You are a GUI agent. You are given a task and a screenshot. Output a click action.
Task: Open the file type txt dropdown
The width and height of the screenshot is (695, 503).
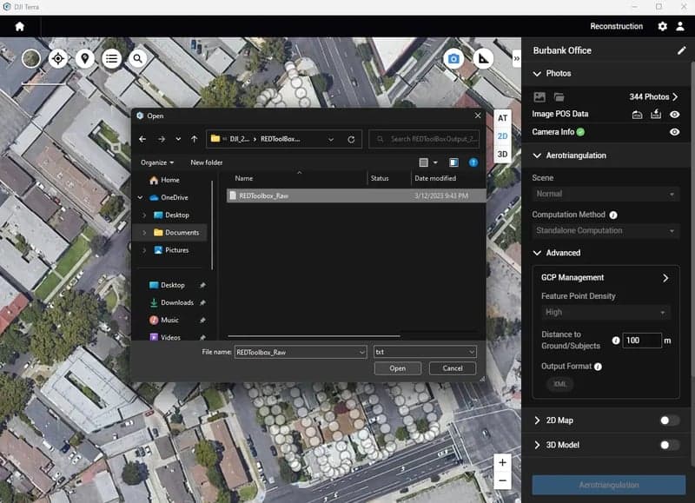click(425, 352)
